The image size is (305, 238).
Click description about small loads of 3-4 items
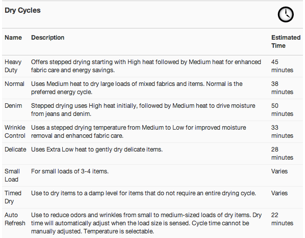click(x=70, y=171)
